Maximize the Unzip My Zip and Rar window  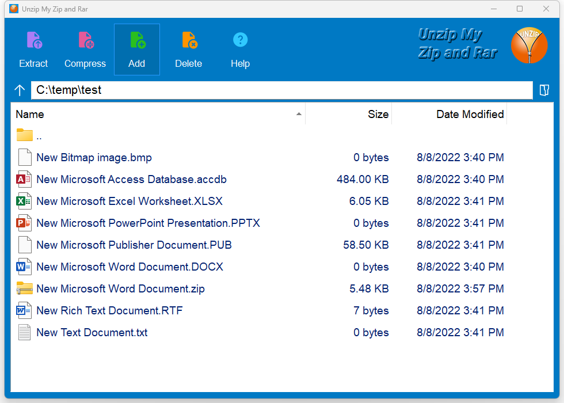(x=520, y=9)
